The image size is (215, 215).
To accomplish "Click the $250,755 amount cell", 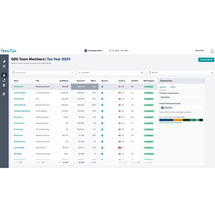I will 81,129.
